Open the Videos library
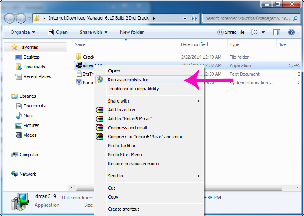This screenshot has width=304, height=216. coord(30,135)
